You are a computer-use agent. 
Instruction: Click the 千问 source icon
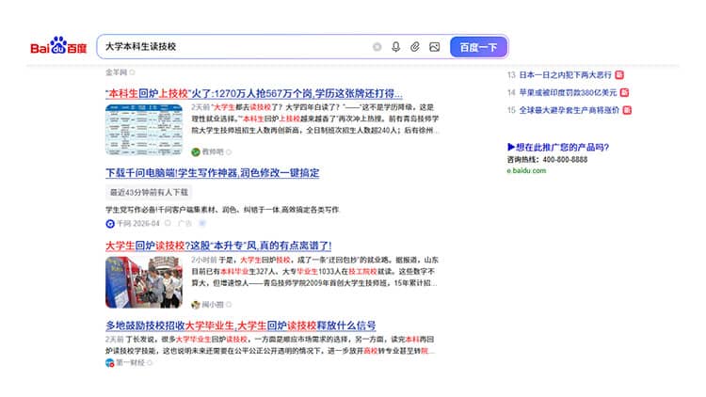(110, 224)
